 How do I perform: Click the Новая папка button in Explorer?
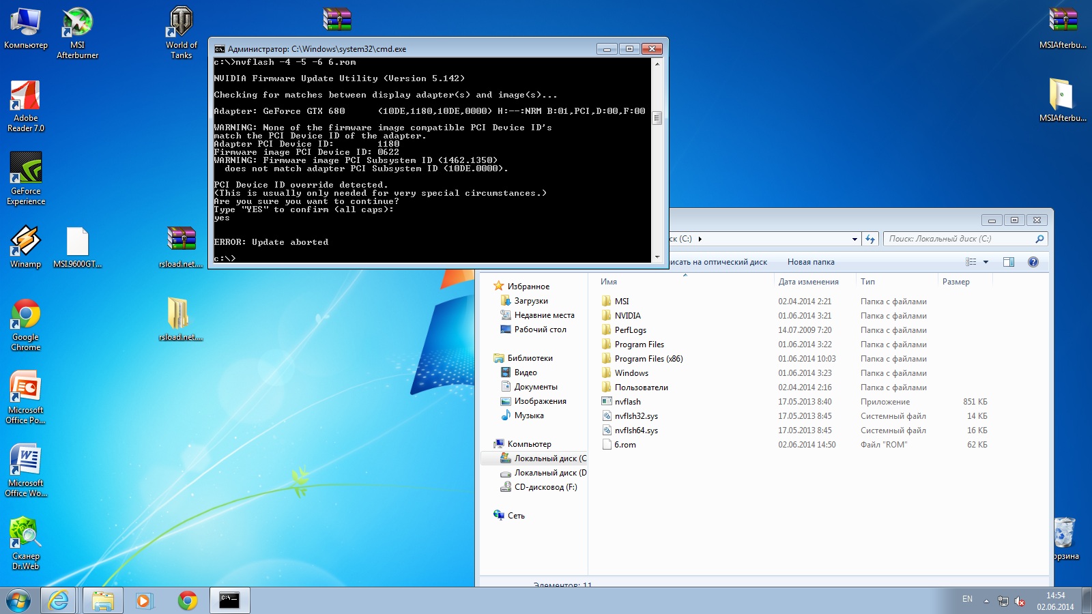[811, 262]
